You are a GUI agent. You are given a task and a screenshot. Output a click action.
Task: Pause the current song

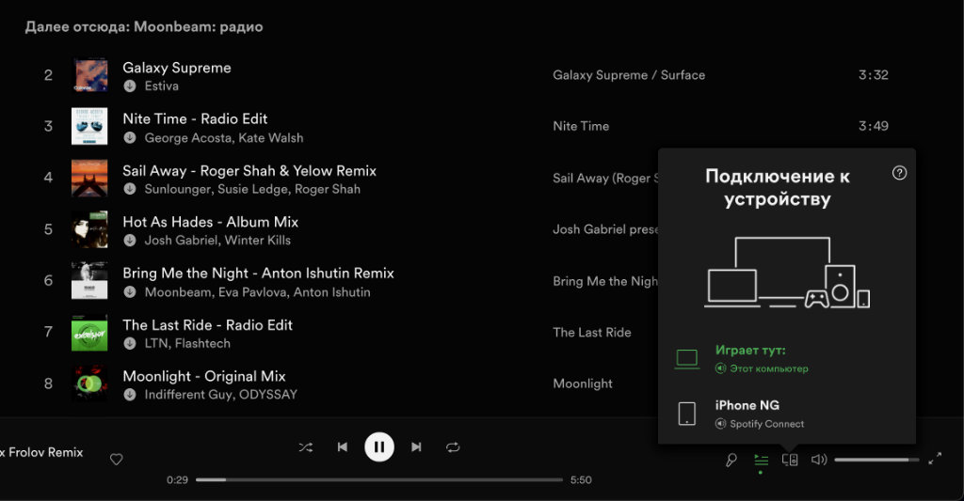pos(379,447)
